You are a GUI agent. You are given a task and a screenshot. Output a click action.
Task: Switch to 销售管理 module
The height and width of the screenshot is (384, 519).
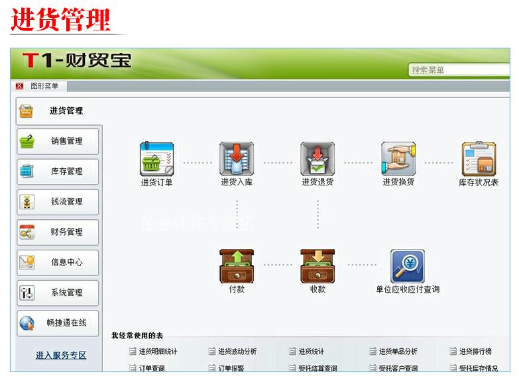(x=58, y=141)
